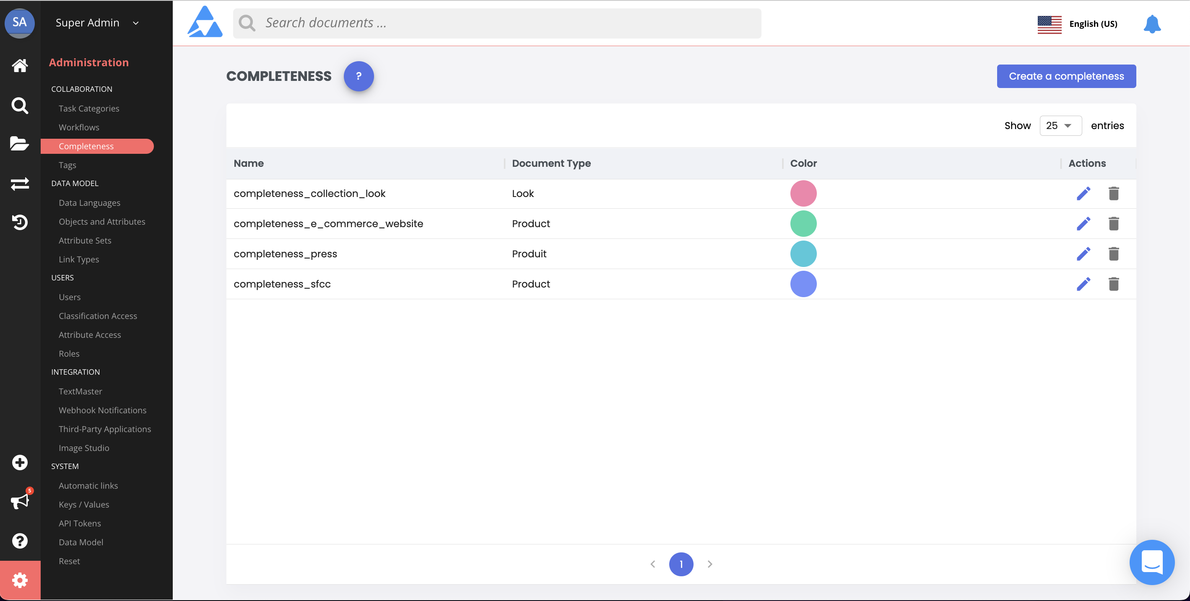Open Classification Access link
The image size is (1190, 601).
98,316
